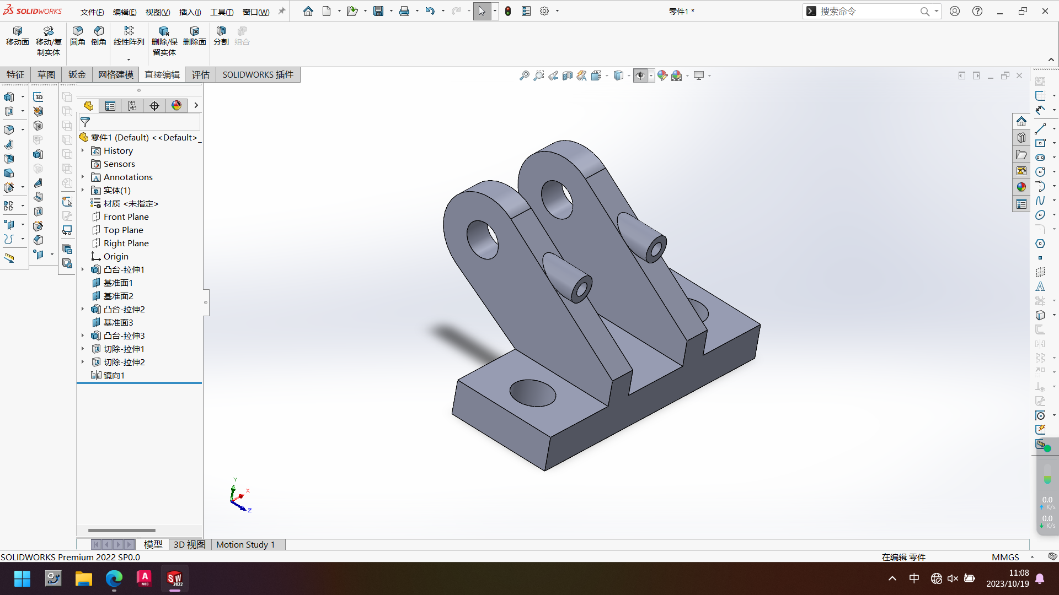Open the SOLIDWORKS Resources home in task pane
This screenshot has width=1059, height=595.
click(1021, 121)
